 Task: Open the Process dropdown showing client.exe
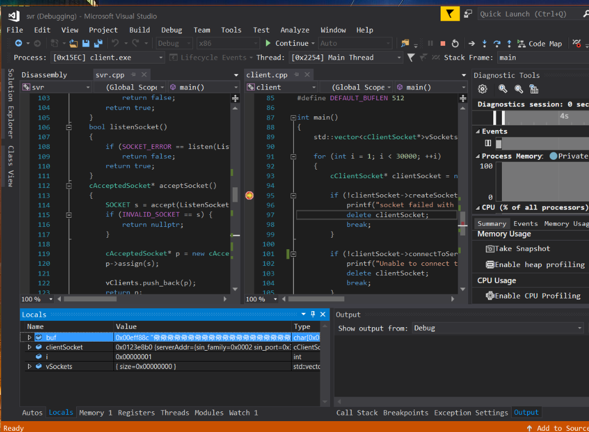point(160,58)
